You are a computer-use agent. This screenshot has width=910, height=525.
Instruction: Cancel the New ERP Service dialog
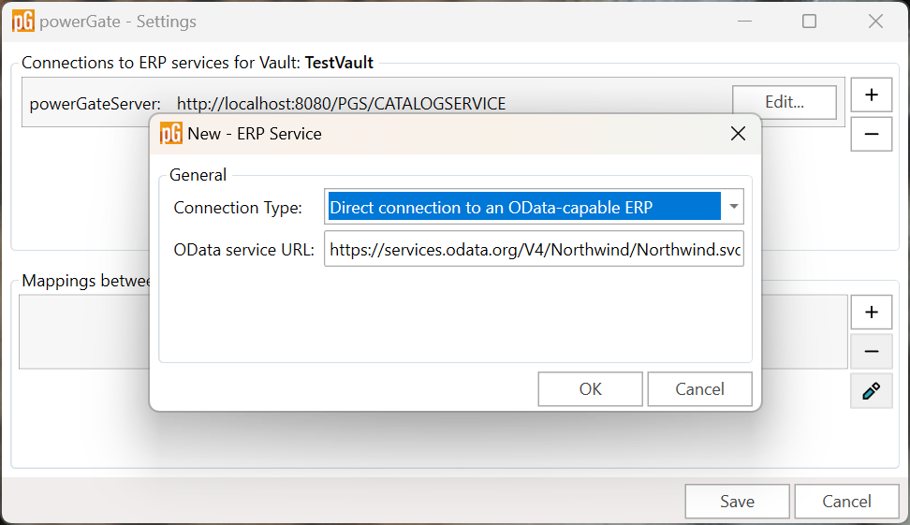[x=700, y=389]
